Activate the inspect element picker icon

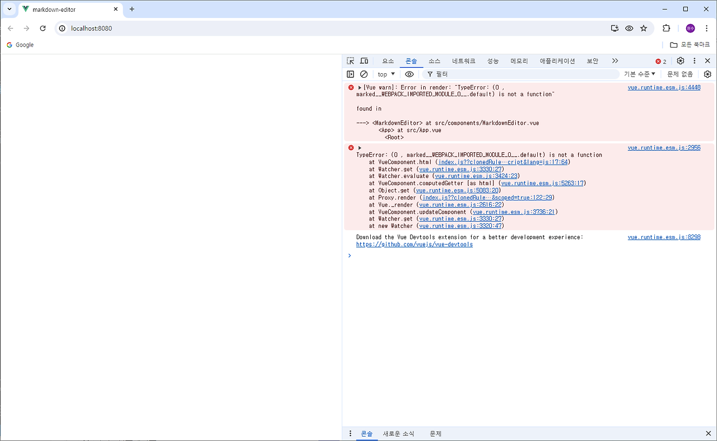pyautogui.click(x=350, y=61)
